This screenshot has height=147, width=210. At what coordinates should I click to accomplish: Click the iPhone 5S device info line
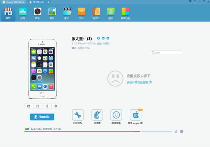click(x=90, y=44)
